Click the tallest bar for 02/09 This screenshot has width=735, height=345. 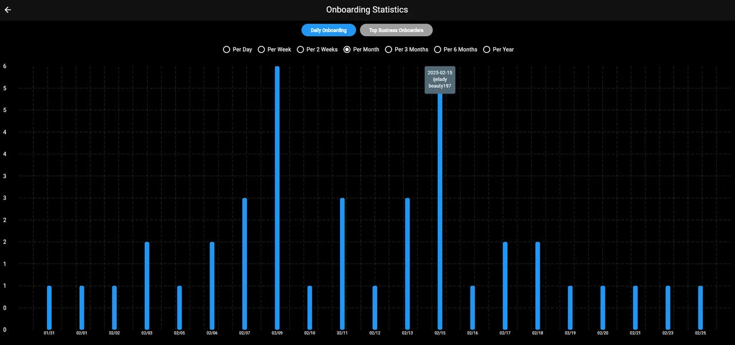point(277,198)
